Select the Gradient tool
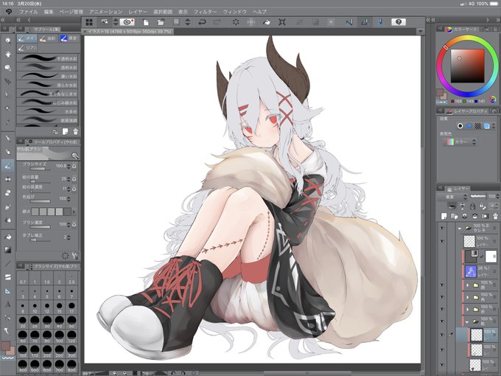This screenshot has height=376, width=501. click(8, 250)
